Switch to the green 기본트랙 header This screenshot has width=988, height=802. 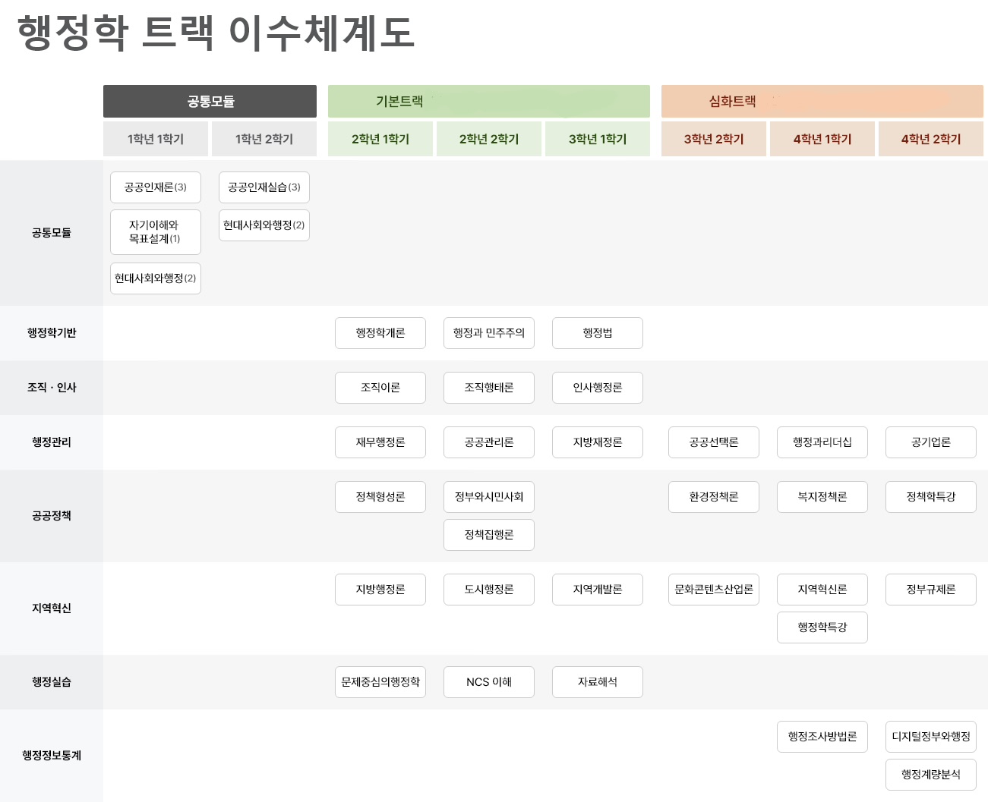point(488,102)
